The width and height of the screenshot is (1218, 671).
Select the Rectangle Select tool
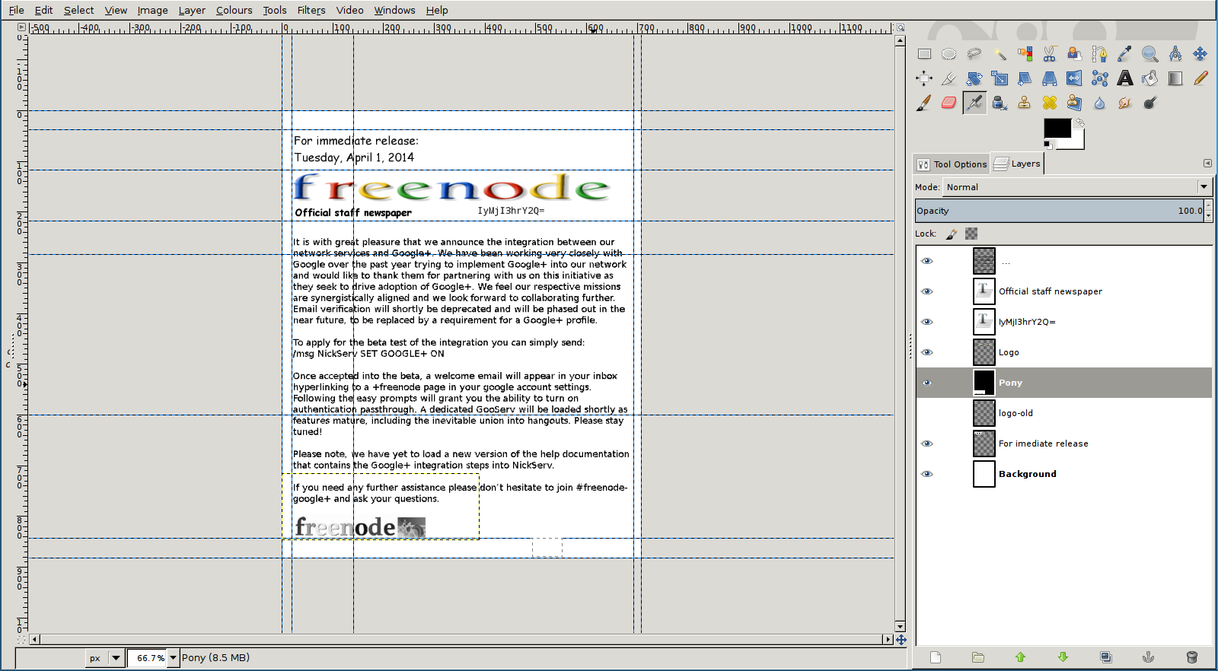pos(924,54)
